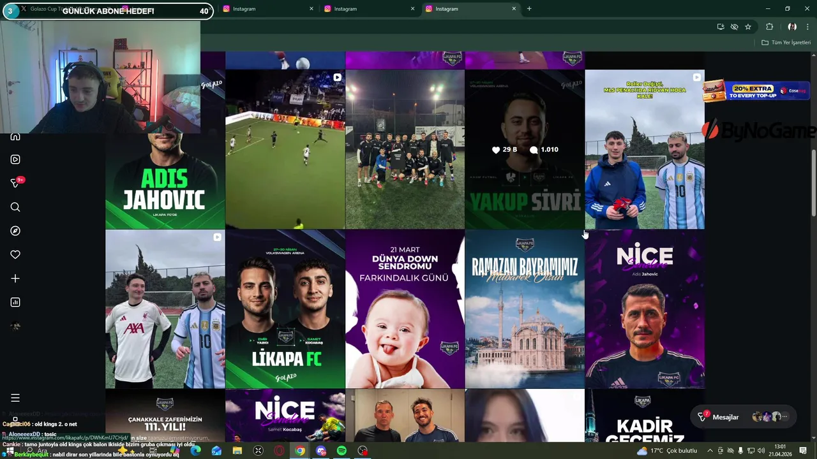Open the football match reel thumbnail
This screenshot has height=459, width=817.
coord(285,149)
